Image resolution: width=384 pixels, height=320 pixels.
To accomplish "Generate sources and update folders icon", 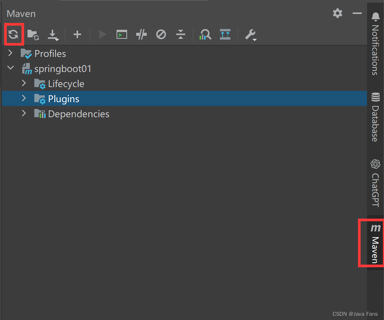I will pyautogui.click(x=33, y=35).
